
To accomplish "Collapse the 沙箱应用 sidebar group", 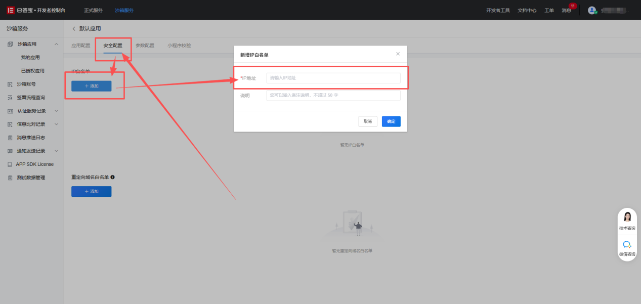I will [x=56, y=45].
